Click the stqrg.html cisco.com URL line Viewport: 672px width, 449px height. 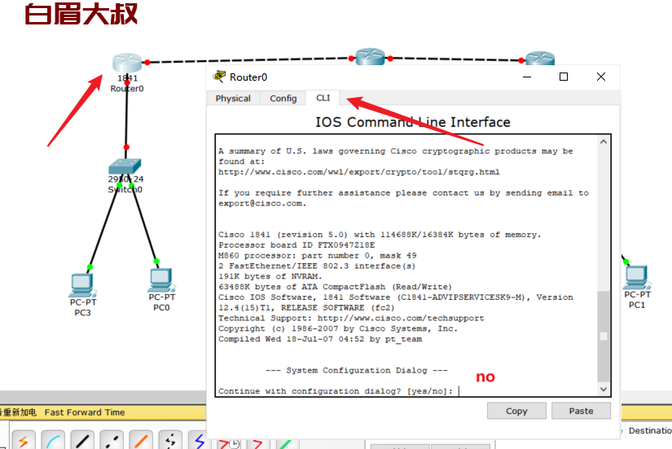point(358,172)
